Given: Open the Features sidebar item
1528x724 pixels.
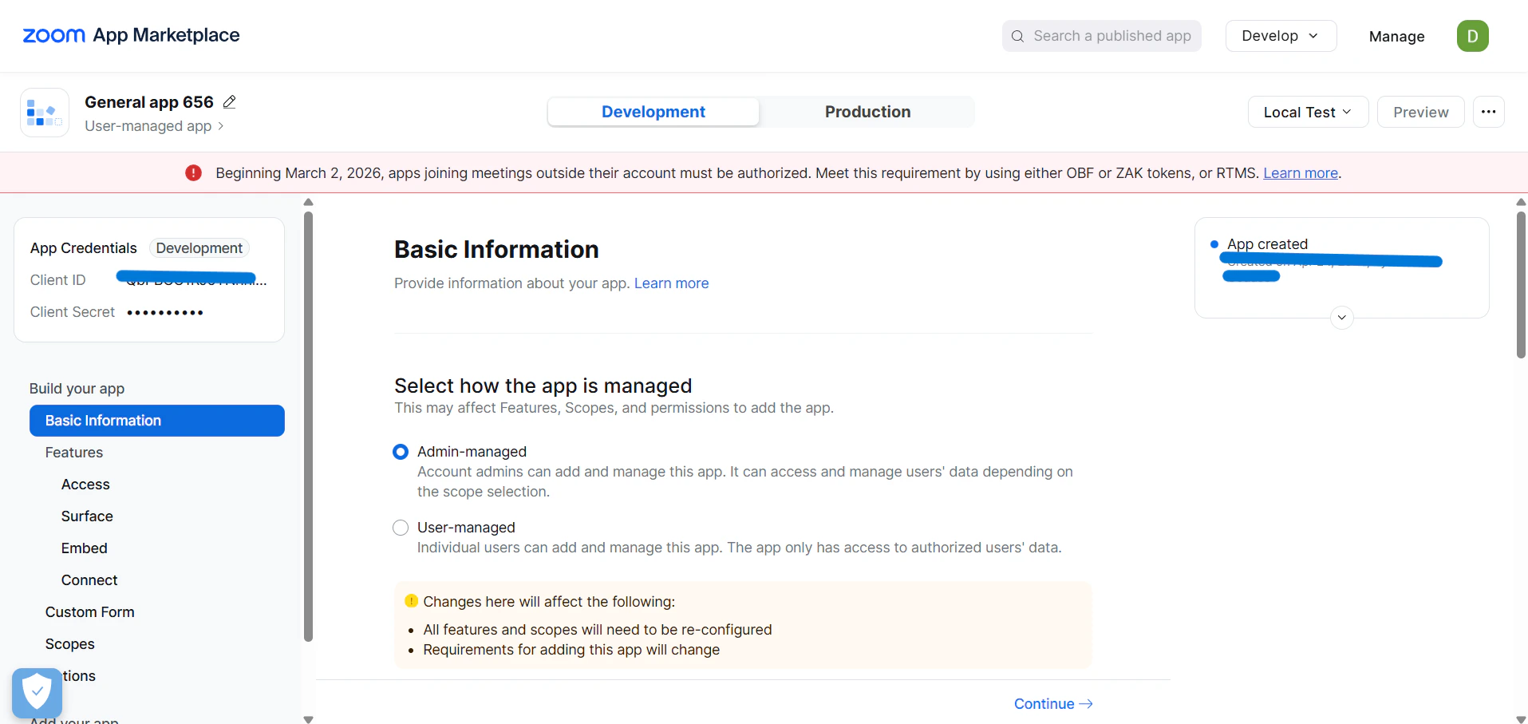Looking at the screenshot, I should coord(74,453).
